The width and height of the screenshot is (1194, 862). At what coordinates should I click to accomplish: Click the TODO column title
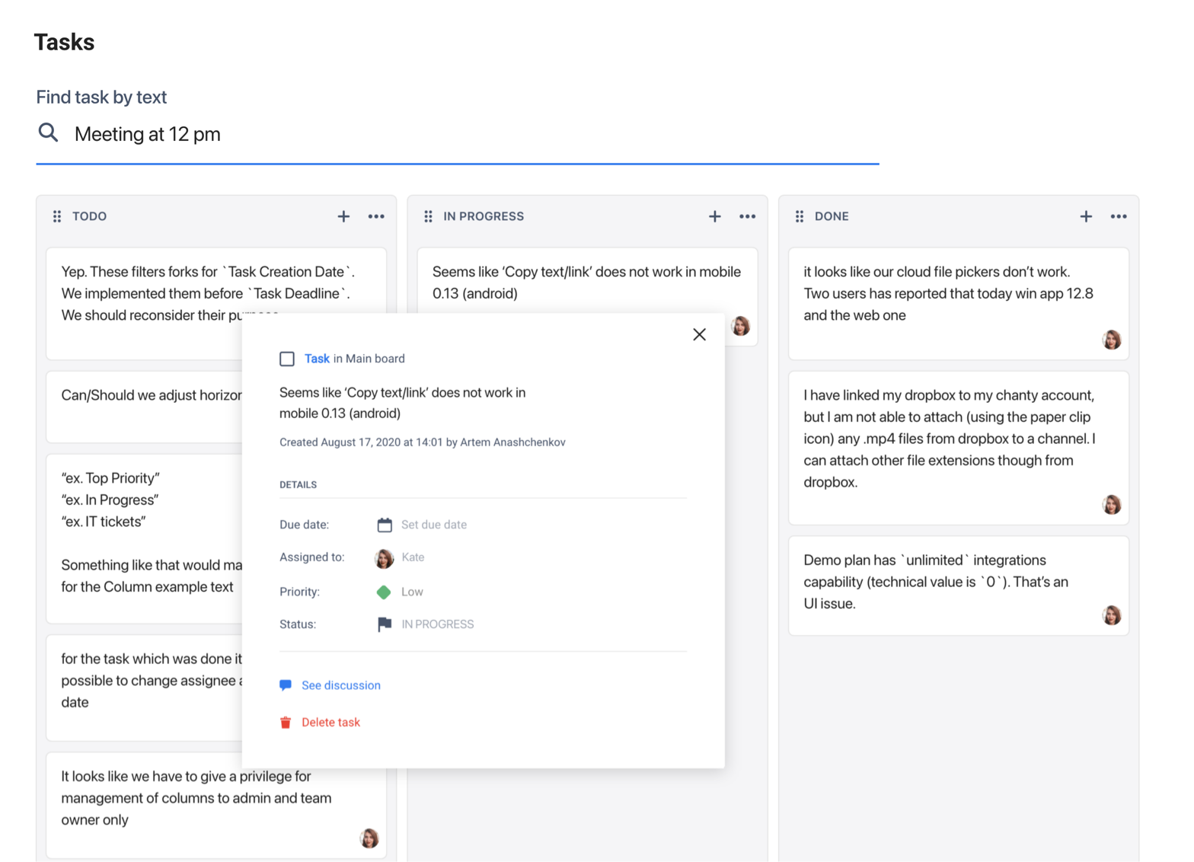89,216
